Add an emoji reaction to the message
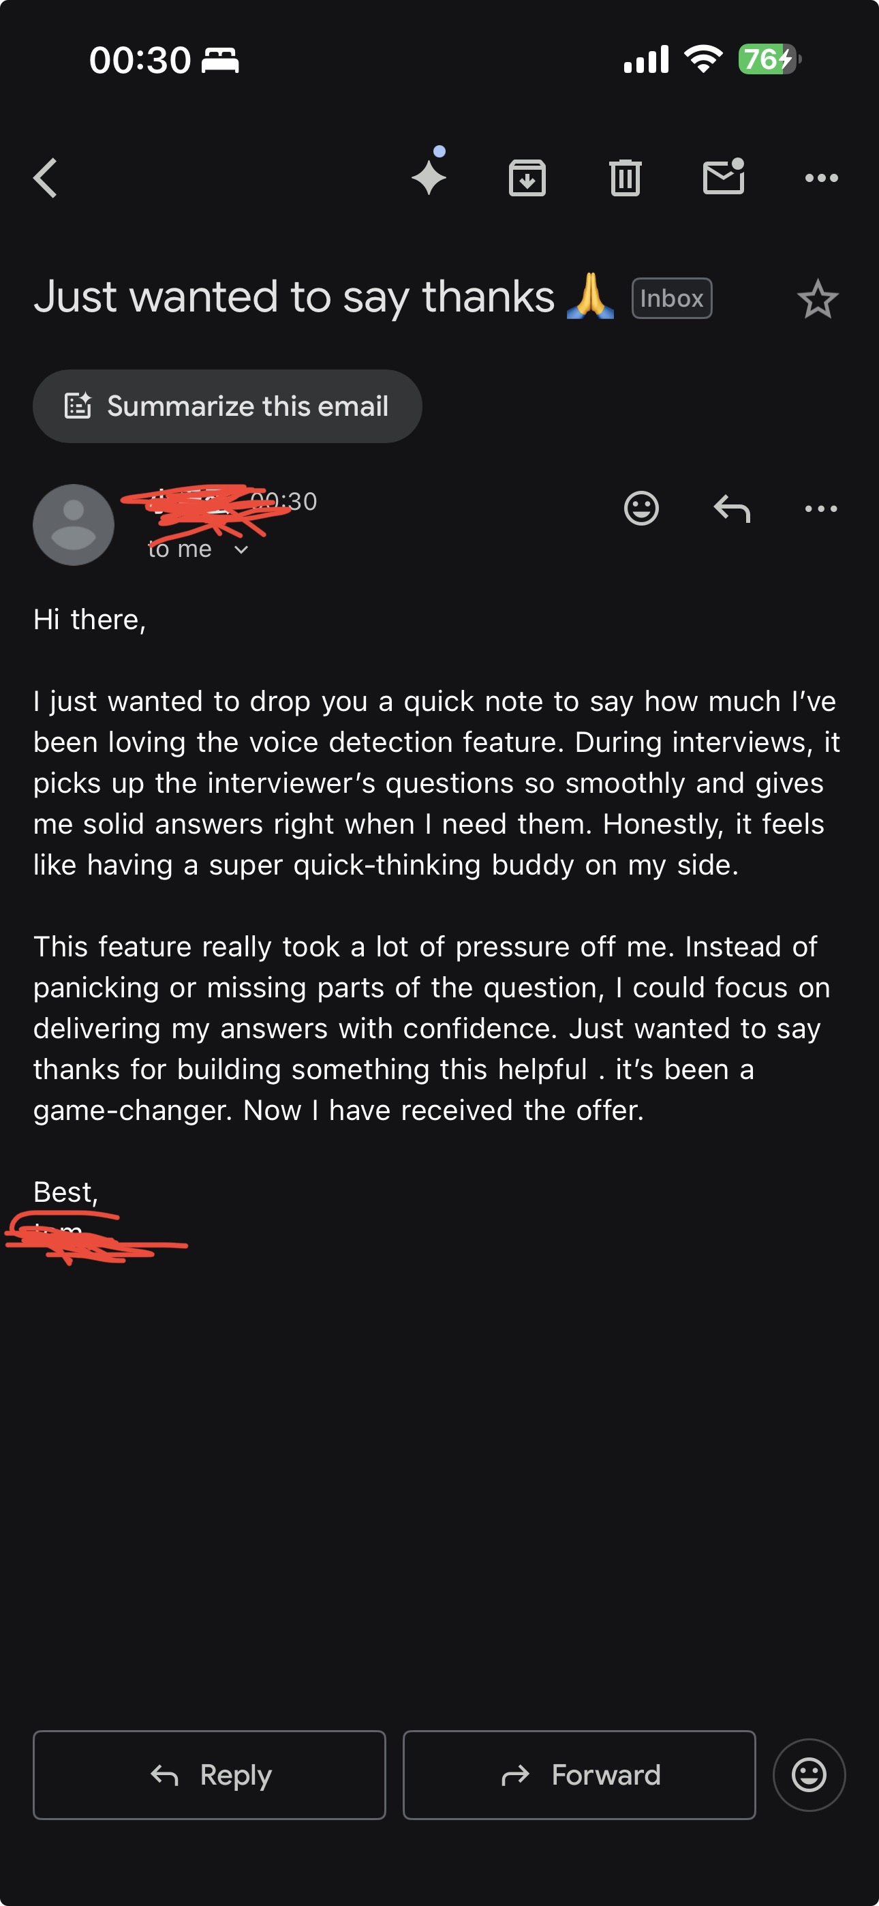 click(x=641, y=509)
